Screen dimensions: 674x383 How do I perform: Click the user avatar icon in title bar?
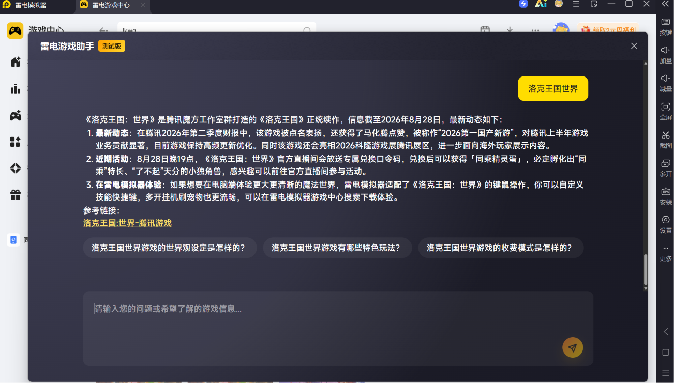(559, 4)
